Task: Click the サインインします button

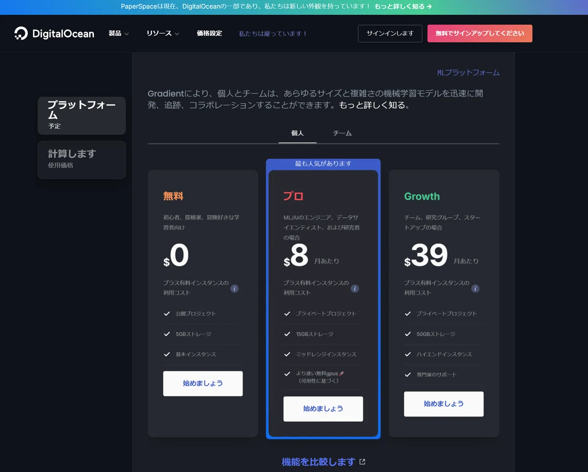Action: coord(390,33)
